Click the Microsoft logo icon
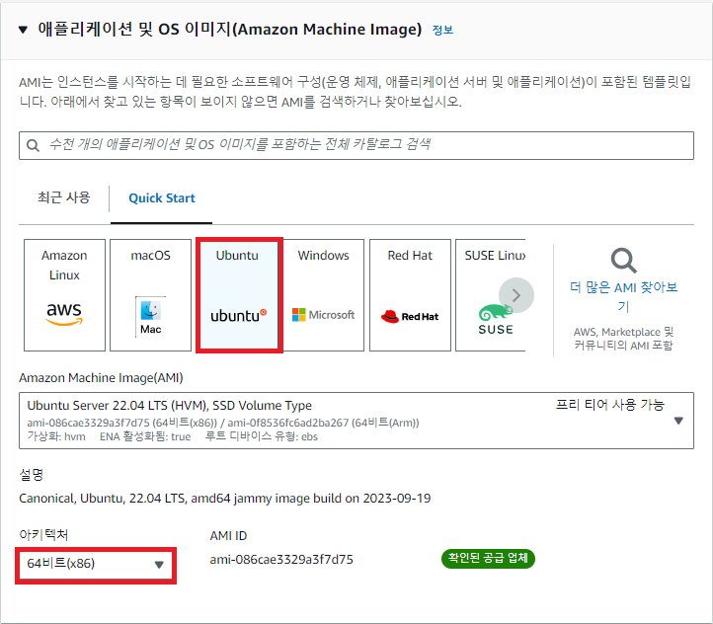 323,315
